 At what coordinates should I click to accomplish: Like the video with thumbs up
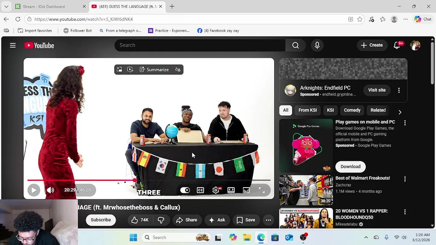click(140, 220)
